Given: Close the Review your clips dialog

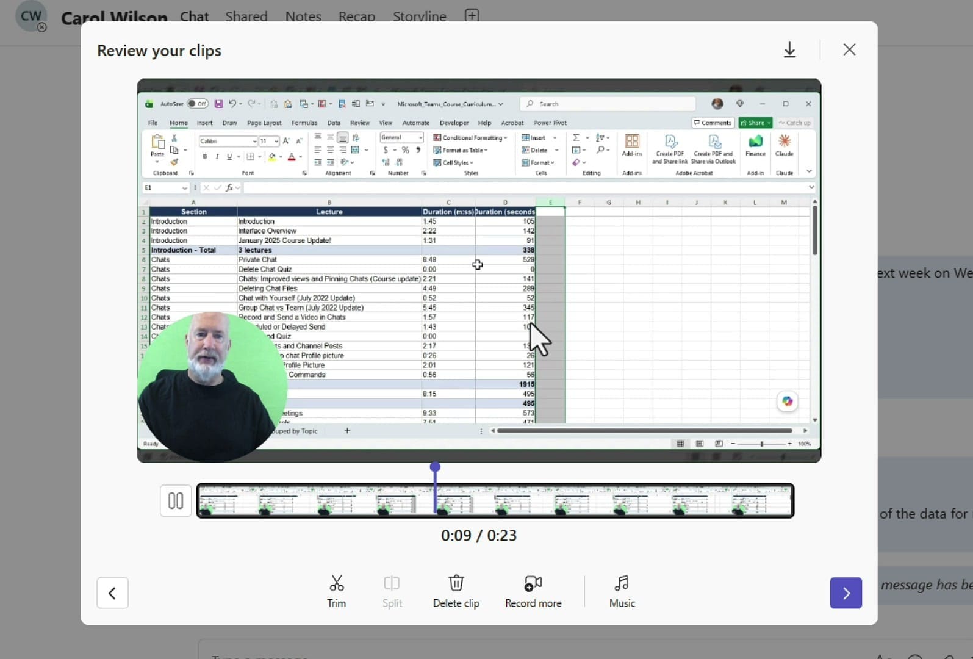Looking at the screenshot, I should 849,50.
